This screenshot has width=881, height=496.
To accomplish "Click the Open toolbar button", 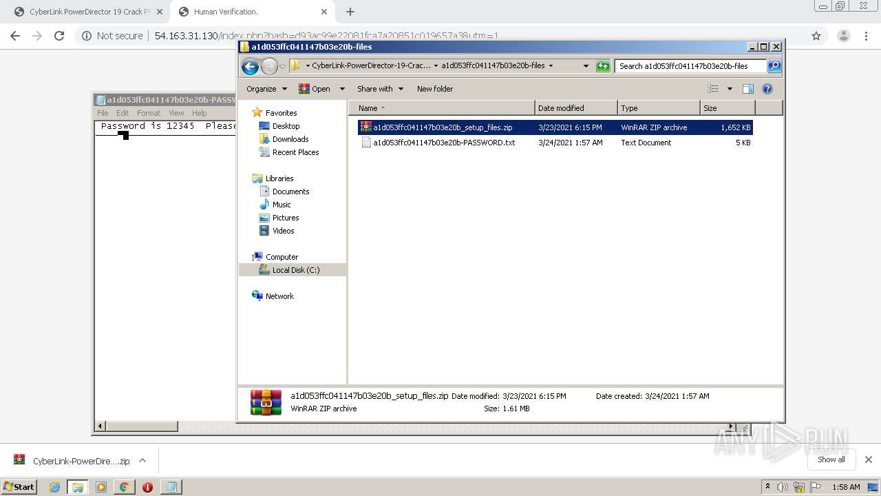I will 315,89.
